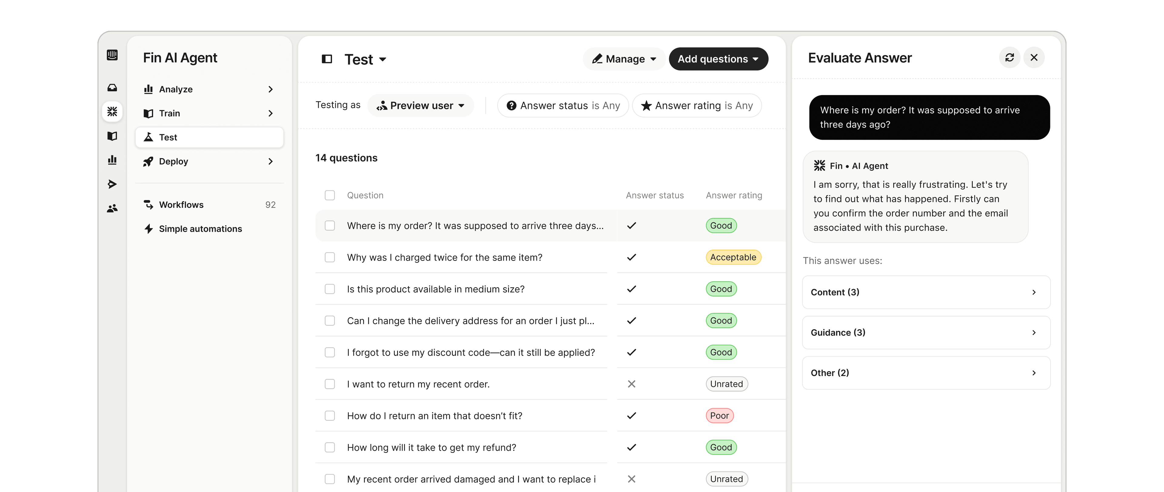1164x492 pixels.
Task: Open the Knowledge book icon in sidebar
Action: (x=112, y=135)
